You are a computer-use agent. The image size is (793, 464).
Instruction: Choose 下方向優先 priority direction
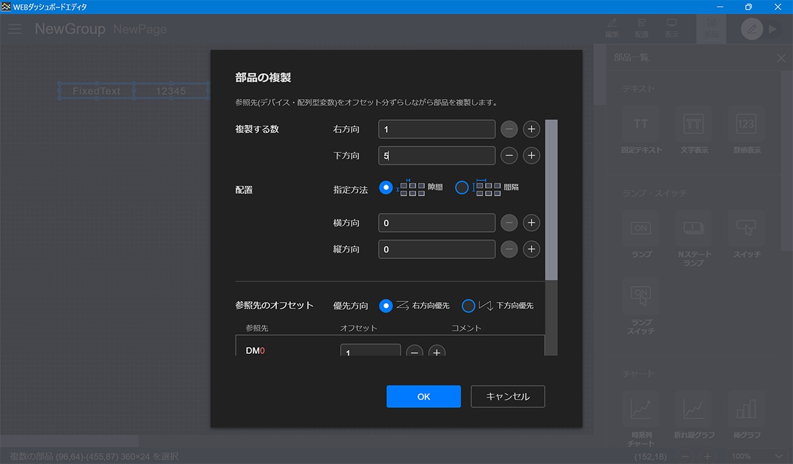click(x=468, y=306)
